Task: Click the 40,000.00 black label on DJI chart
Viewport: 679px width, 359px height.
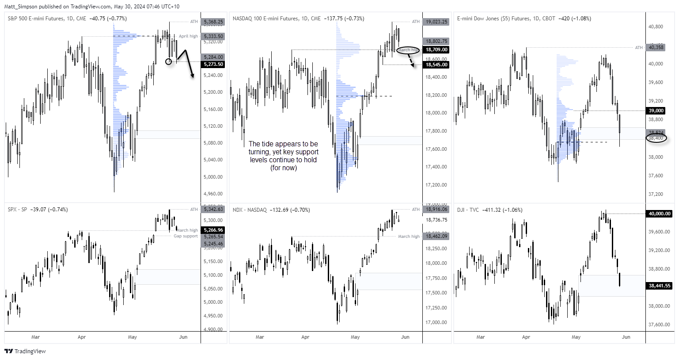Action: [x=660, y=214]
